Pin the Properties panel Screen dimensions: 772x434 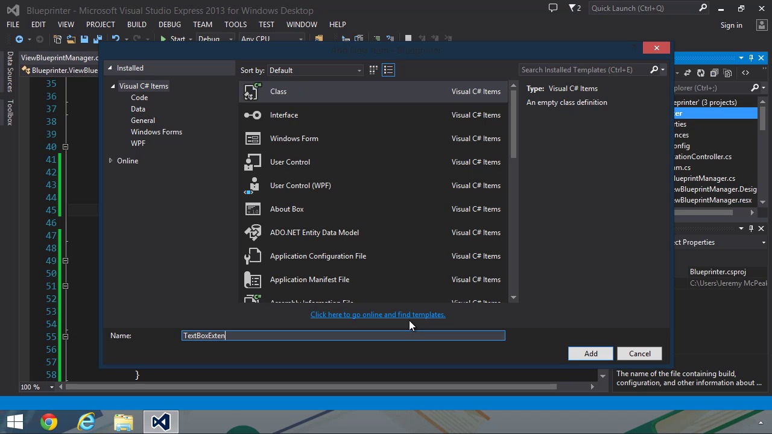pyautogui.click(x=751, y=228)
